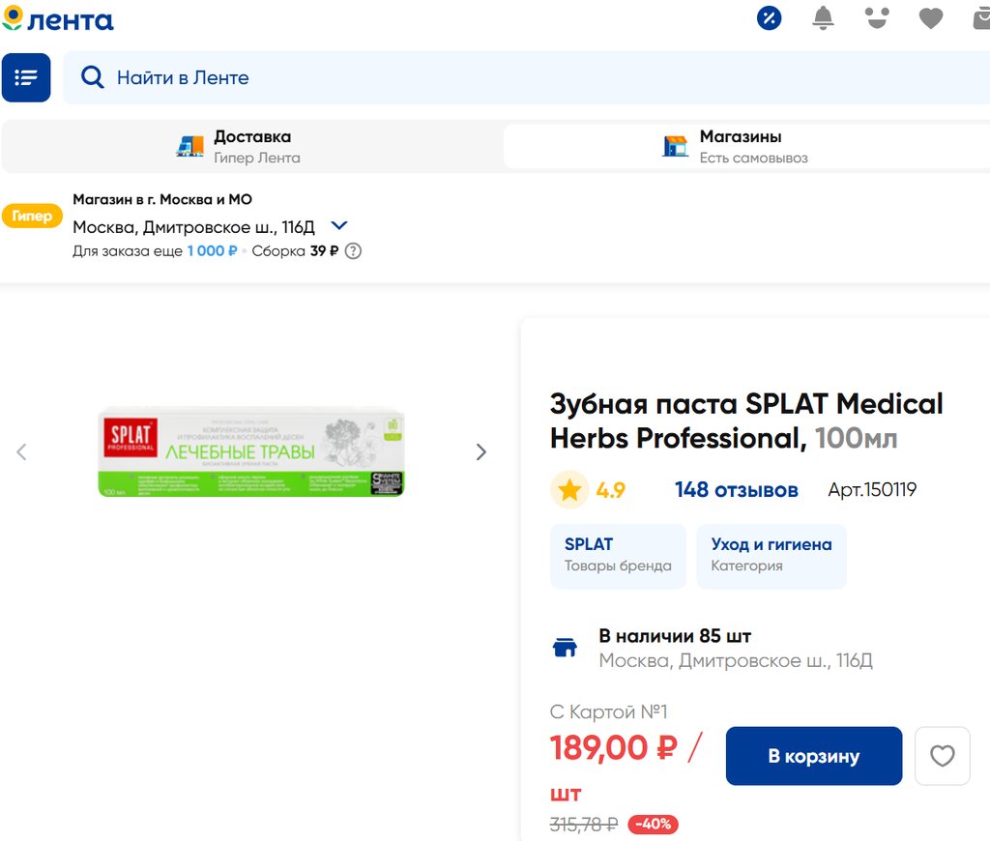Open the 148 отзывов link
Screen dimensions: 990x841
coord(736,490)
